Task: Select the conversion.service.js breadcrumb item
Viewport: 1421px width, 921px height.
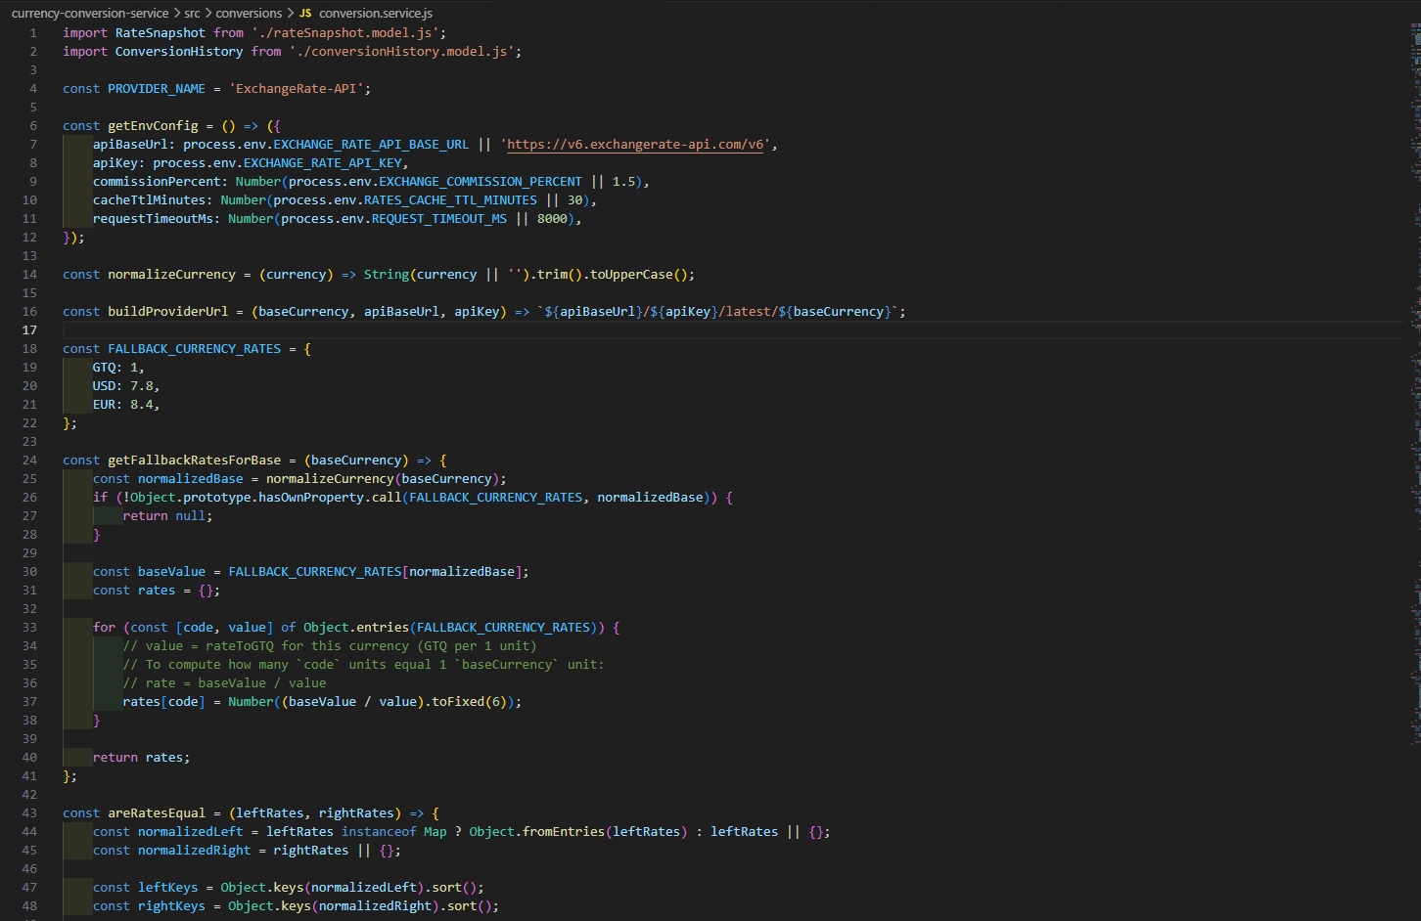Action: tap(376, 14)
